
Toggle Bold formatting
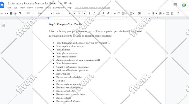(x=89, y=14)
